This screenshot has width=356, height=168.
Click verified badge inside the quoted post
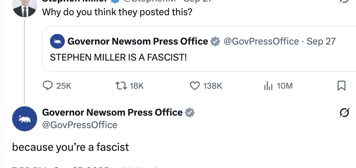click(x=215, y=41)
